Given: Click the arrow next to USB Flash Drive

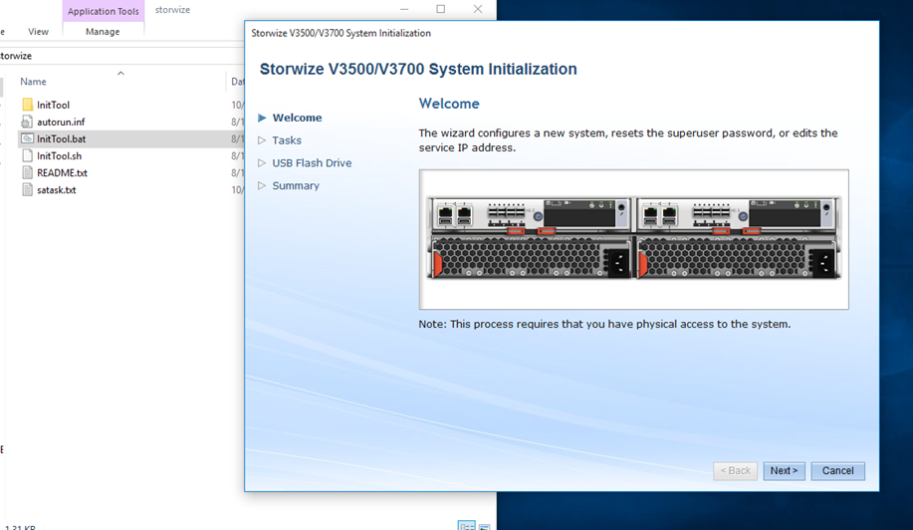Looking at the screenshot, I should [262, 163].
